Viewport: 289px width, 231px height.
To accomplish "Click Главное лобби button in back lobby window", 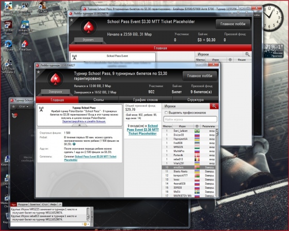I will [233, 24].
